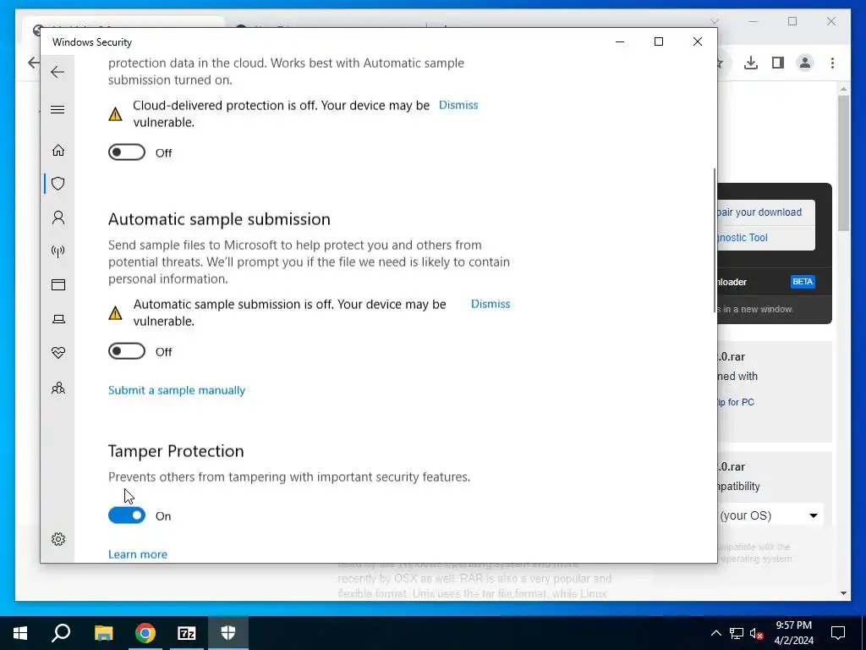Click Chrome downloads icon
This screenshot has height=650, width=866.
pos(751,63)
